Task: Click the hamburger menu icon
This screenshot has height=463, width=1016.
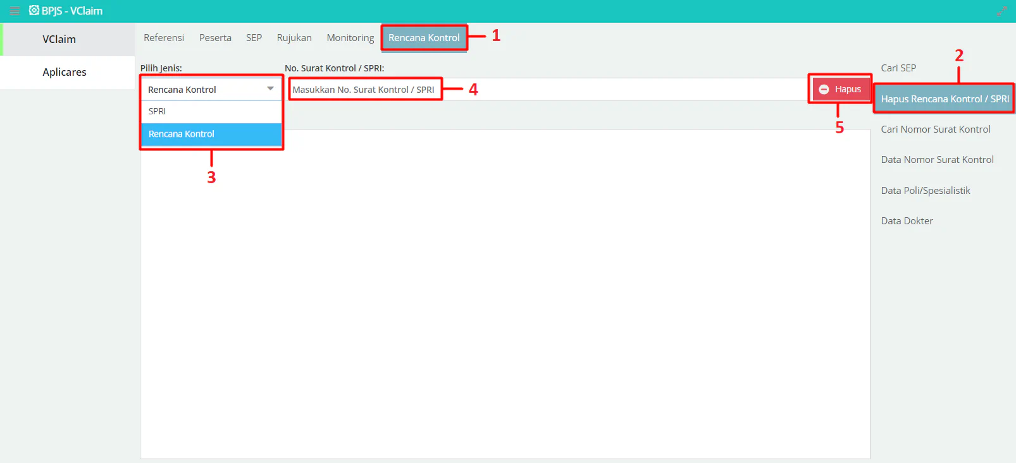Action: coord(15,11)
